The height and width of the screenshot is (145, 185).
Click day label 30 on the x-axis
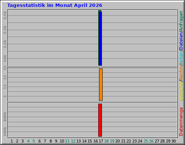pos(173,141)
